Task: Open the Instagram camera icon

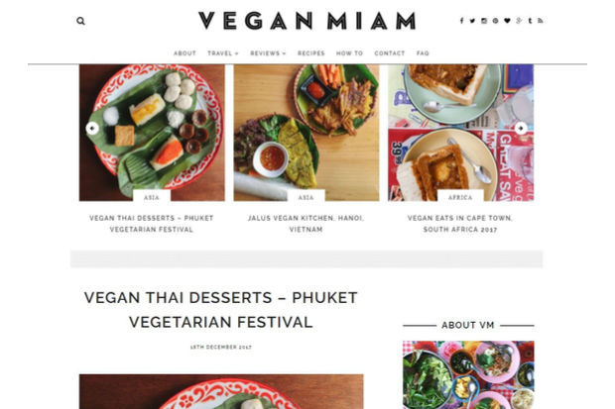Action: 484,21
